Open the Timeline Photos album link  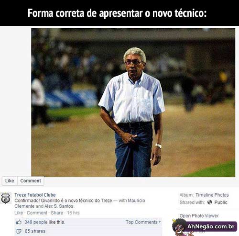pyautogui.click(x=212, y=195)
